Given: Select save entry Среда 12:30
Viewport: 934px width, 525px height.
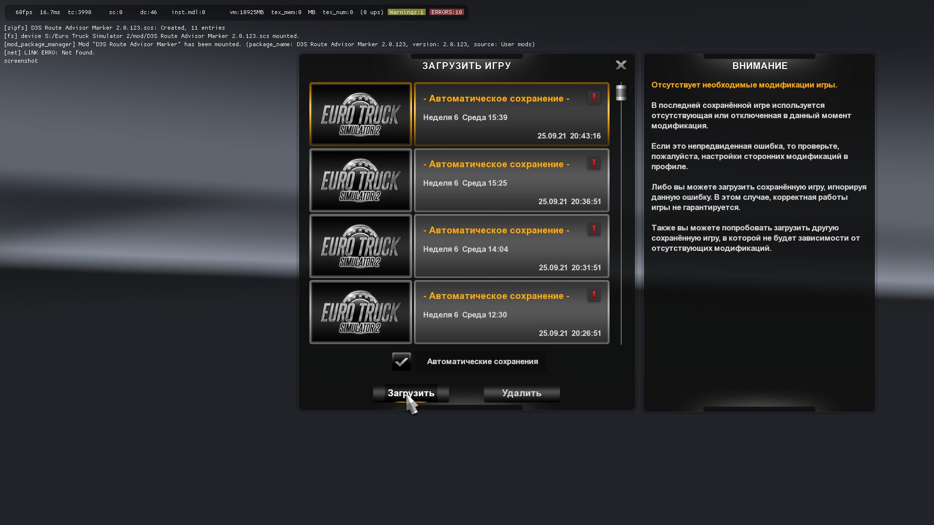Looking at the screenshot, I should (x=511, y=312).
